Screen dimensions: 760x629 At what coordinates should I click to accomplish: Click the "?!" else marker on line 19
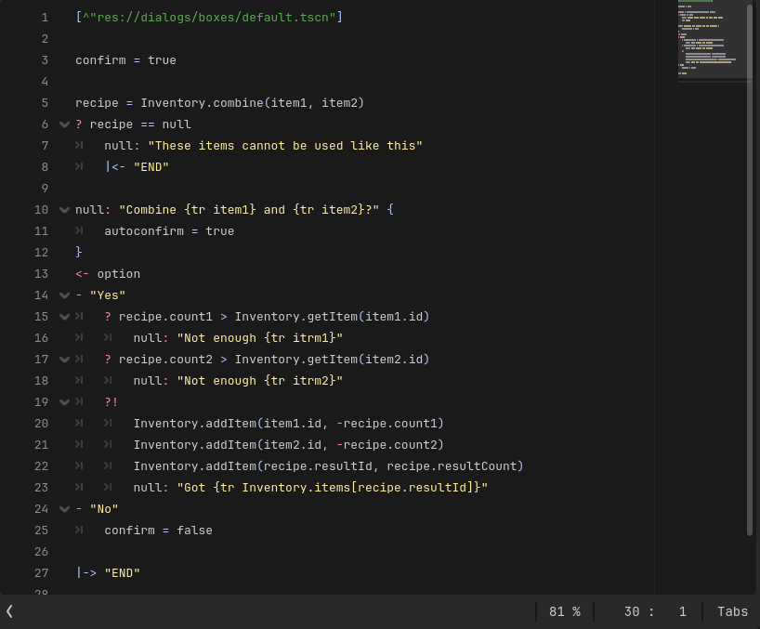point(111,402)
